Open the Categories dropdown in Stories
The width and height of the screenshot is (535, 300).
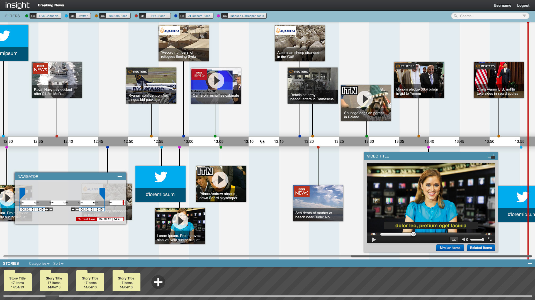(39, 263)
